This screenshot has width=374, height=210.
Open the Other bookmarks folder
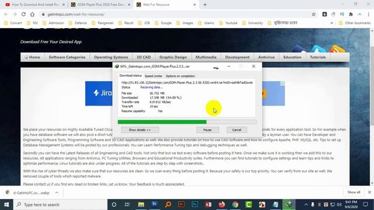pos(355,23)
